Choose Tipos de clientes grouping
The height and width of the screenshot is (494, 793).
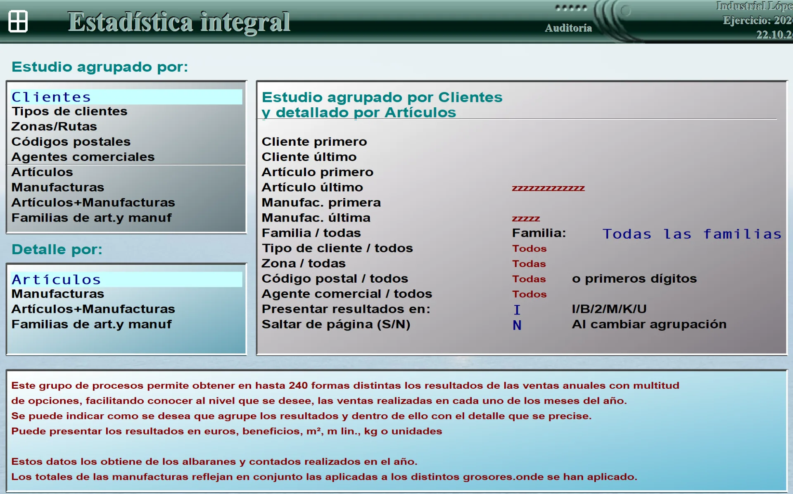point(69,111)
